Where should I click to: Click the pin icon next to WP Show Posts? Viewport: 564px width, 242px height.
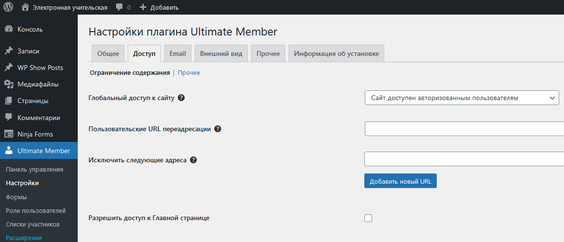tap(9, 68)
